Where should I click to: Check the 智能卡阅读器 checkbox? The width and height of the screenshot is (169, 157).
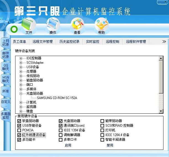point(102,140)
